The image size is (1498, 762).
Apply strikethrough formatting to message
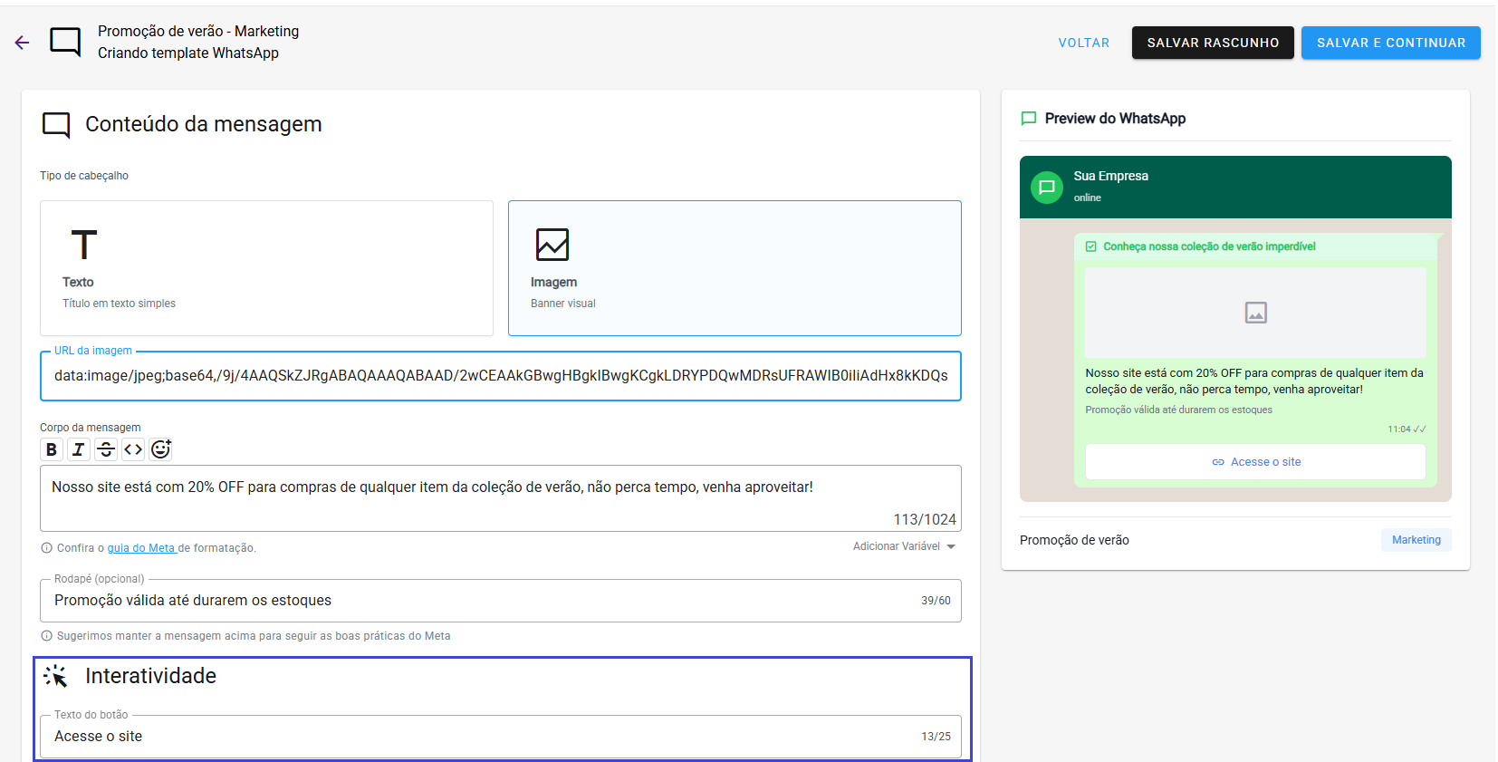106,449
